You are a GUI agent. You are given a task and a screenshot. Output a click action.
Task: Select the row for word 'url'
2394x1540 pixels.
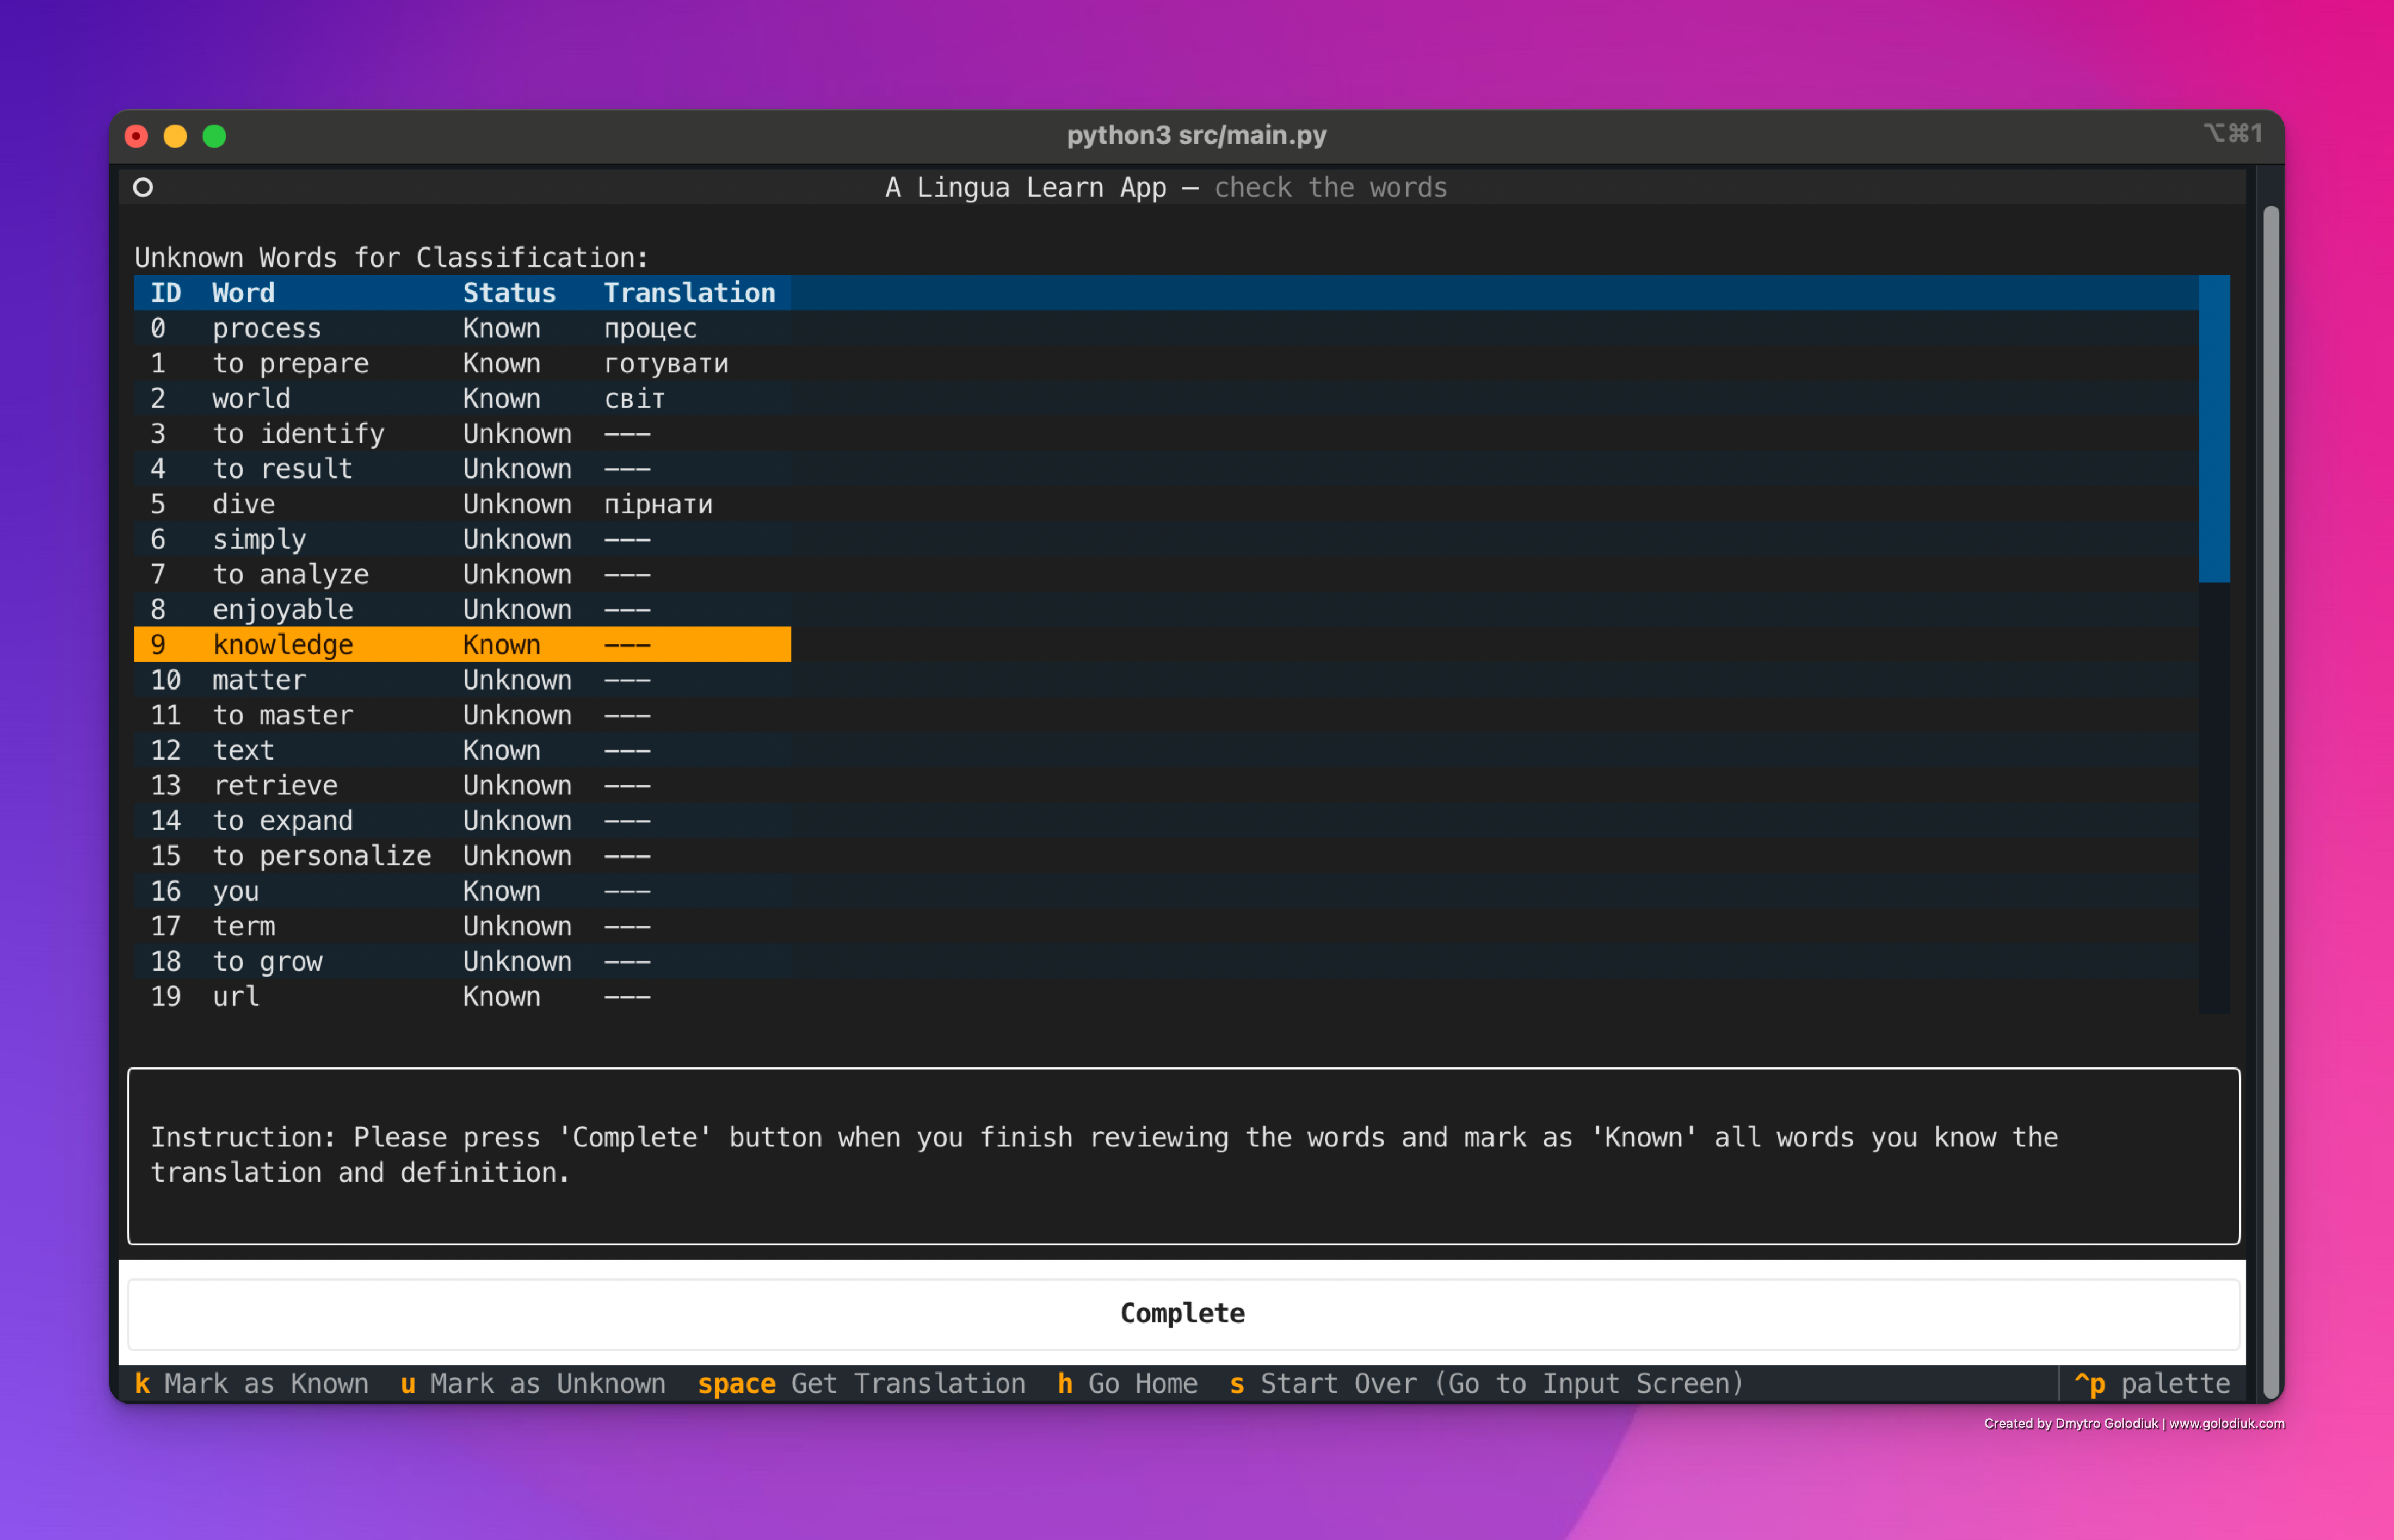click(x=462, y=996)
